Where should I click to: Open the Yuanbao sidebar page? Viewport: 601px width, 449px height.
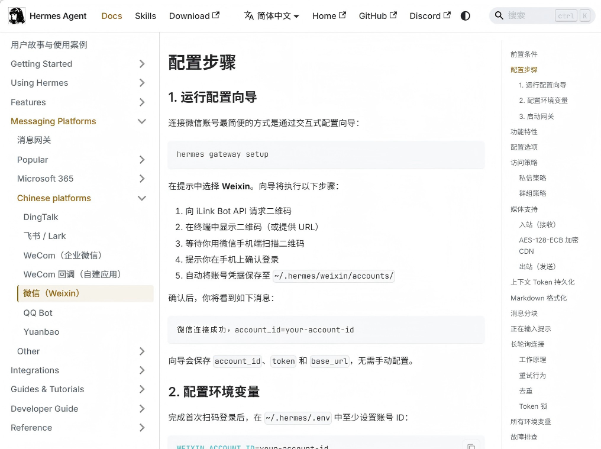[x=41, y=332]
